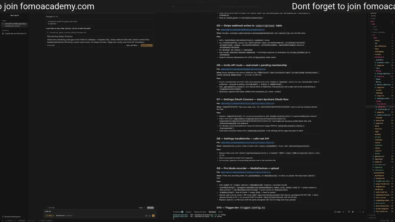This screenshot has height=222, width=395.
Task: Open the stripe webhooks route.ts file link
Action: pos(243,30)
